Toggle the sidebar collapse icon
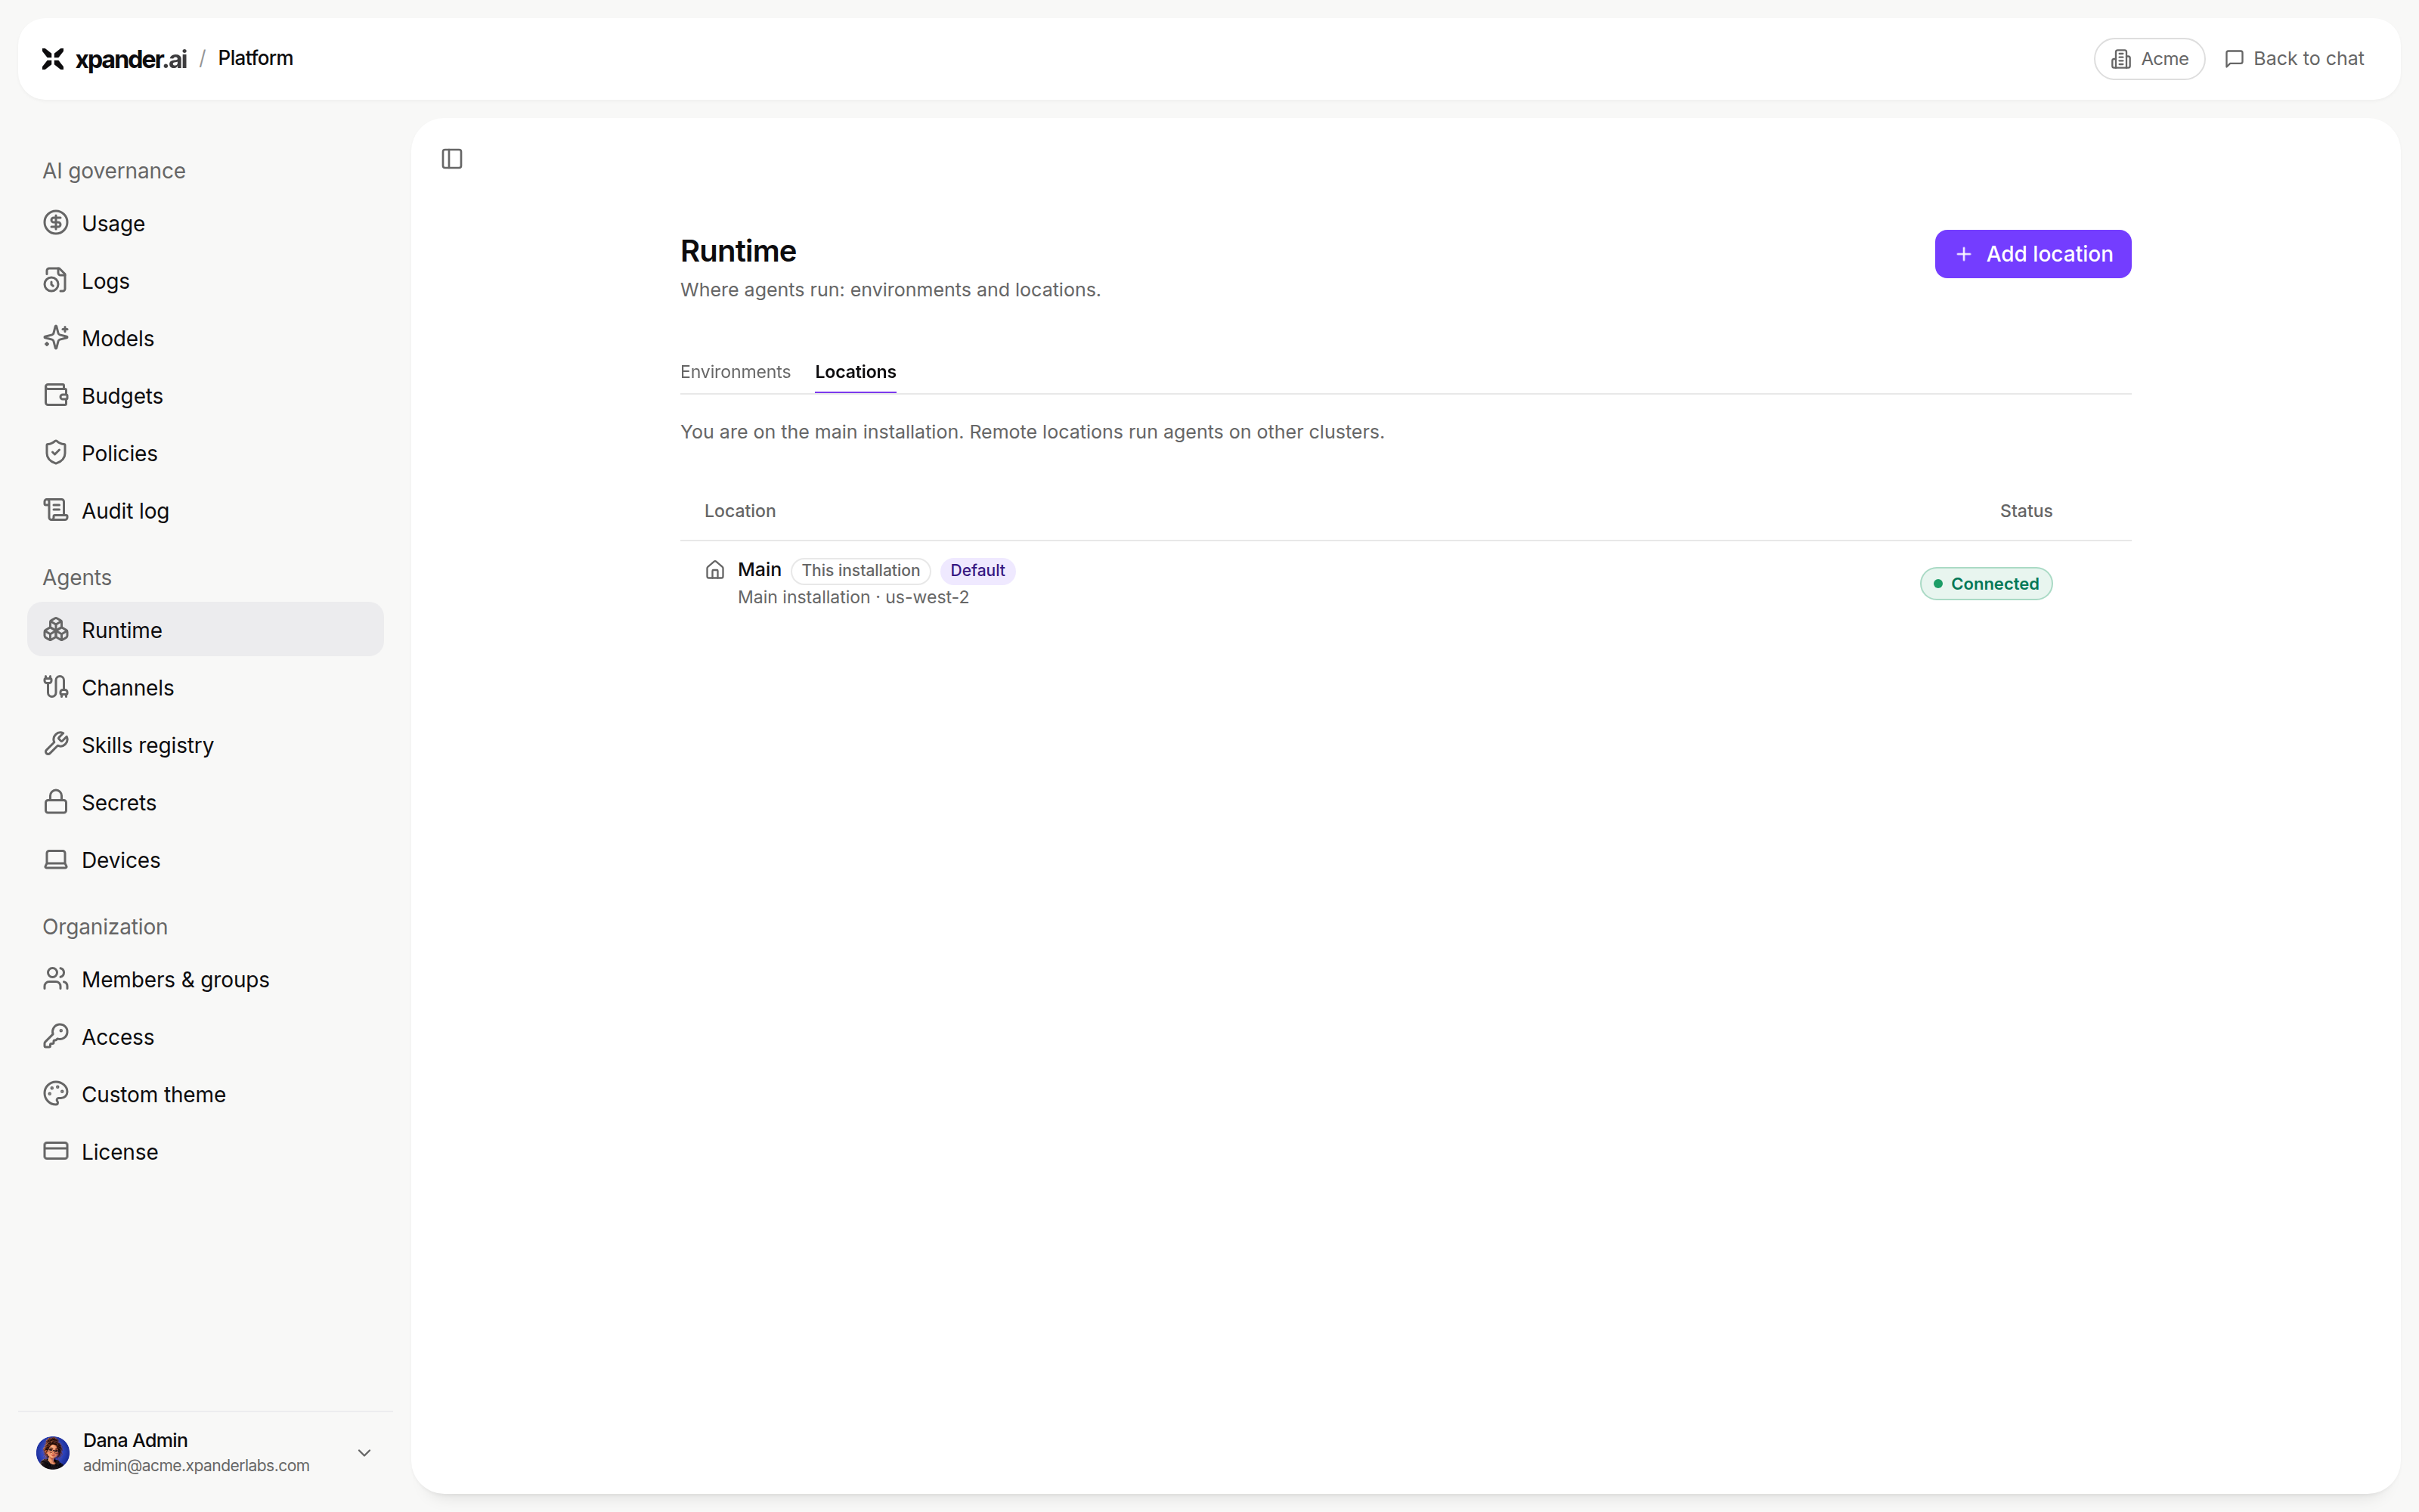The width and height of the screenshot is (2419, 1512). [452, 159]
